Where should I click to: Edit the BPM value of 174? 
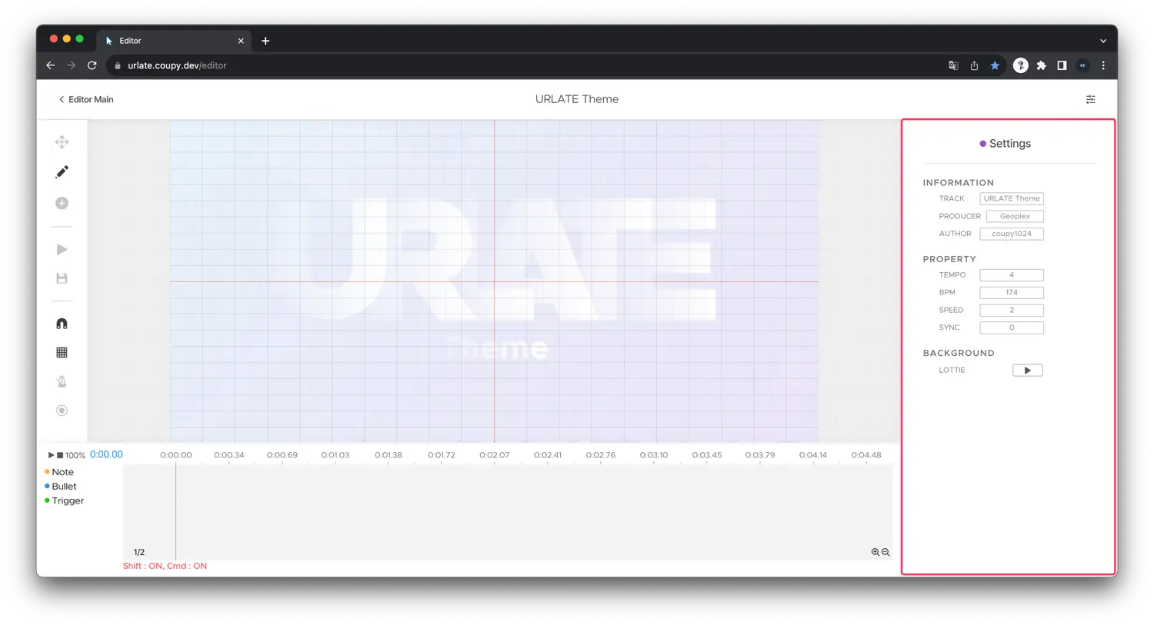click(1011, 292)
